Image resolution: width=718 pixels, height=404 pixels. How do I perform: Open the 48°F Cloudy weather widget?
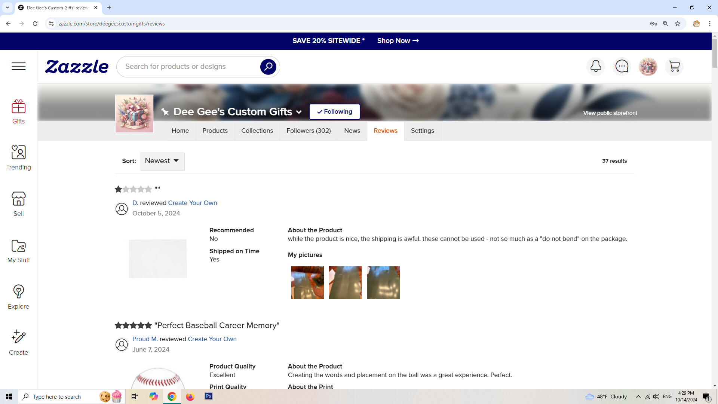[606, 397]
